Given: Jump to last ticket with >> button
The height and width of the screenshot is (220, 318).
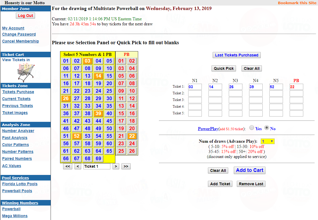Looking at the screenshot, I should [126, 166].
